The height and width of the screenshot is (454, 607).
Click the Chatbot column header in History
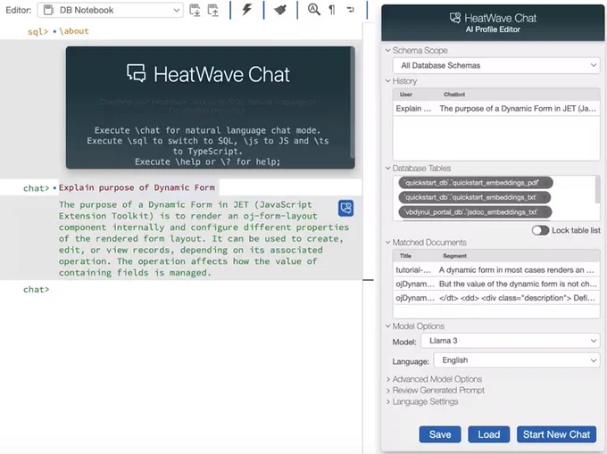click(x=454, y=95)
